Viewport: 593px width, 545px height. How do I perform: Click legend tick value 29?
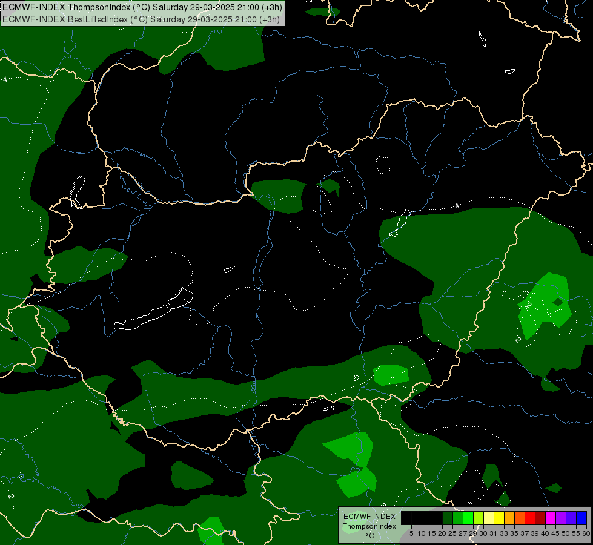click(473, 533)
